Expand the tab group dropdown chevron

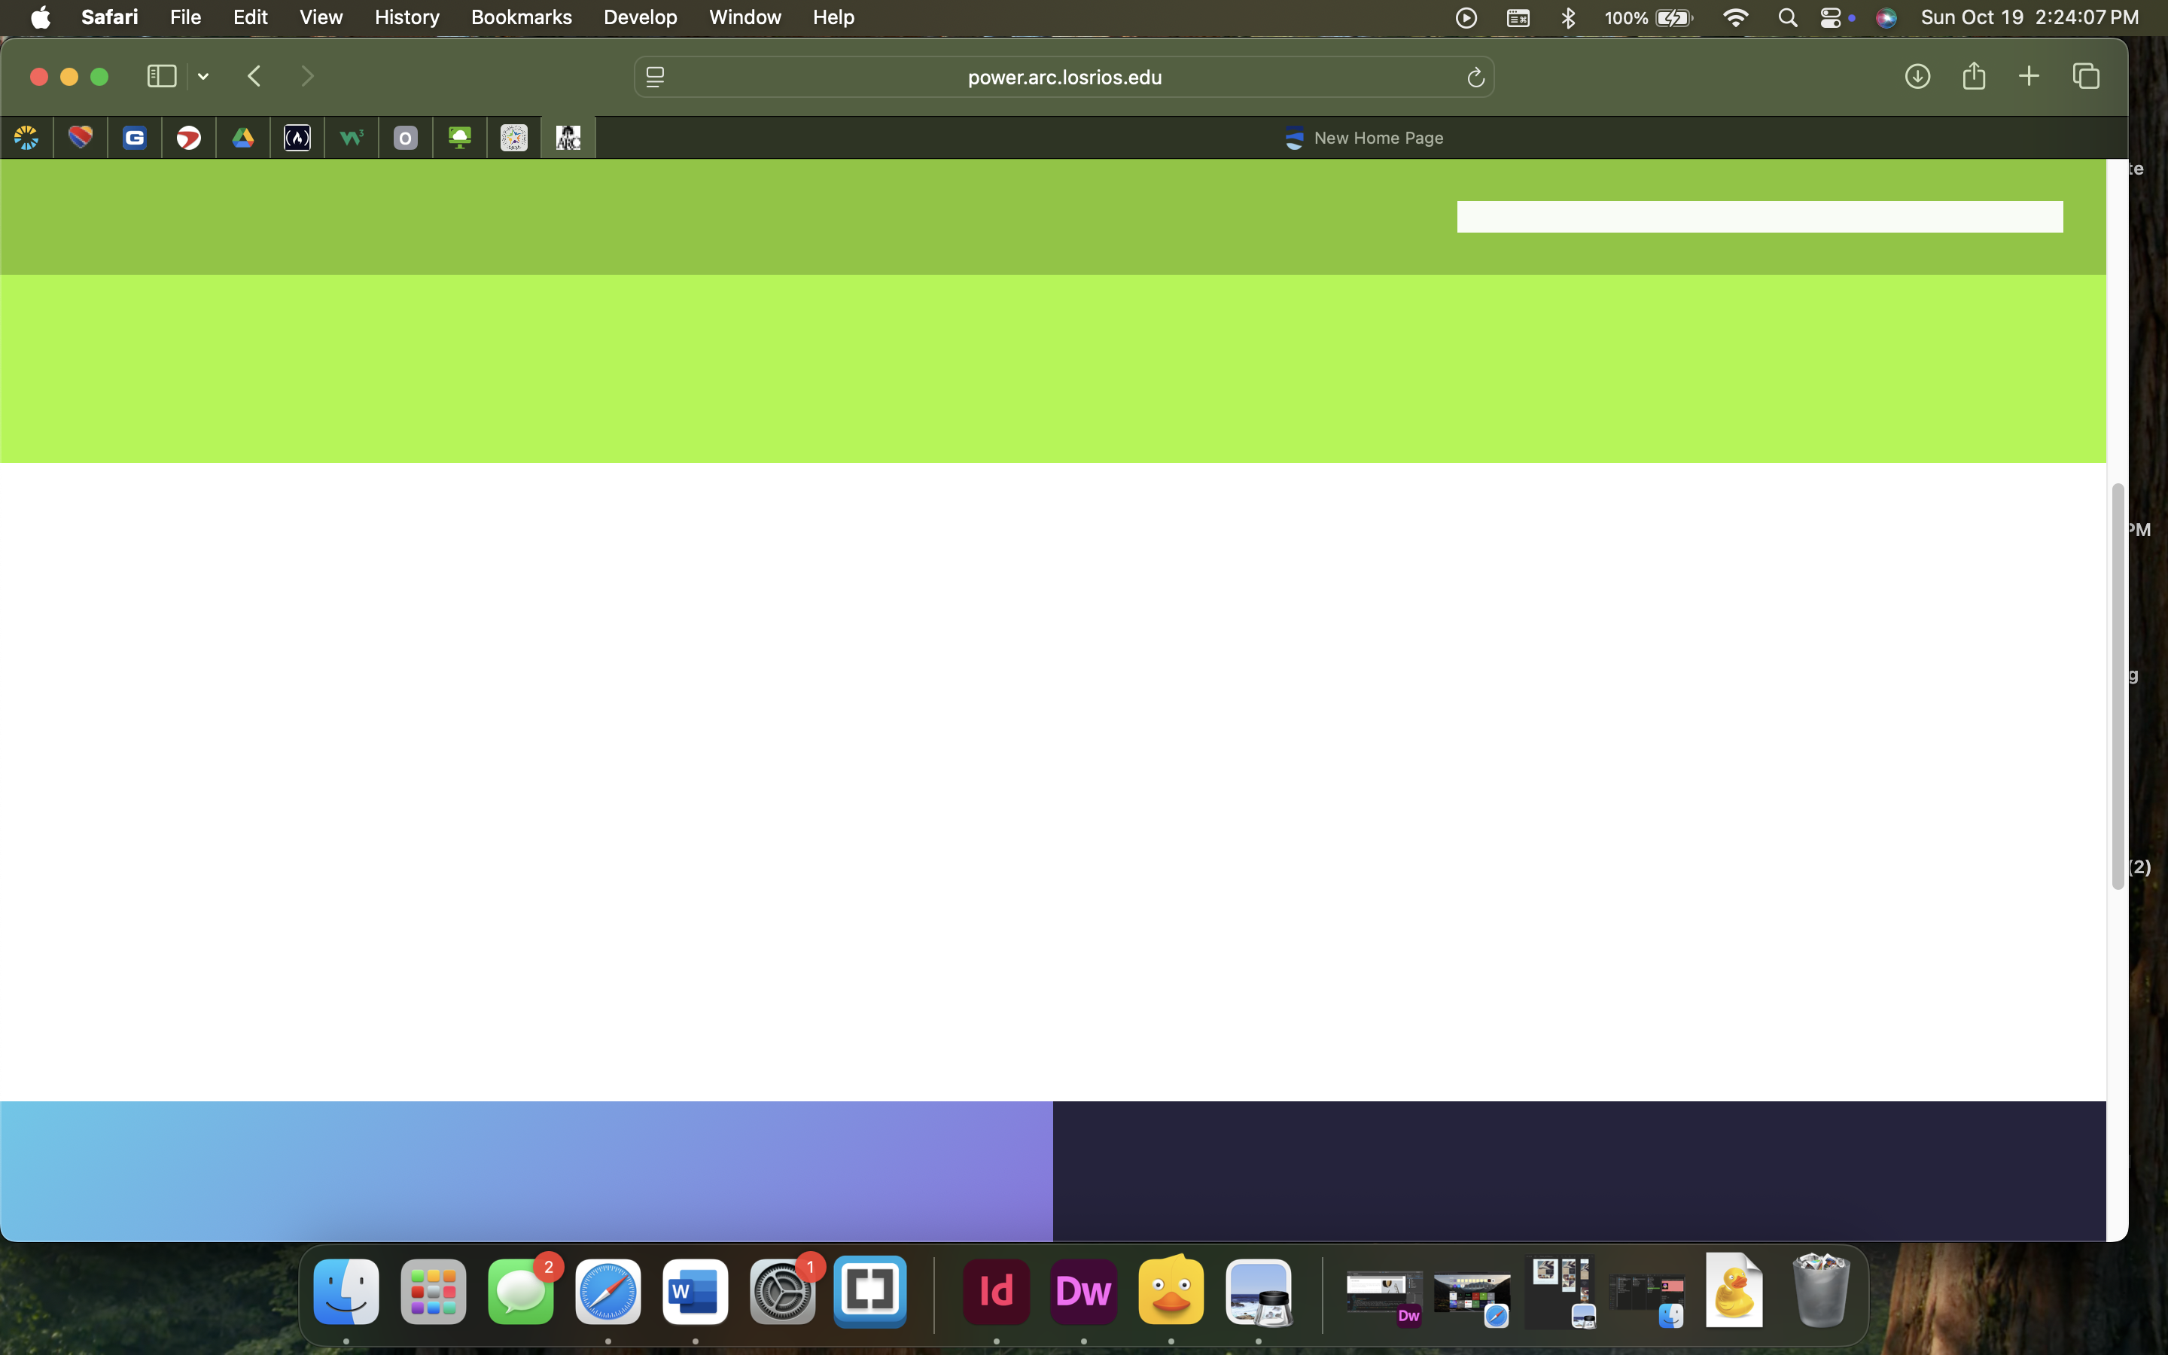coord(203,77)
